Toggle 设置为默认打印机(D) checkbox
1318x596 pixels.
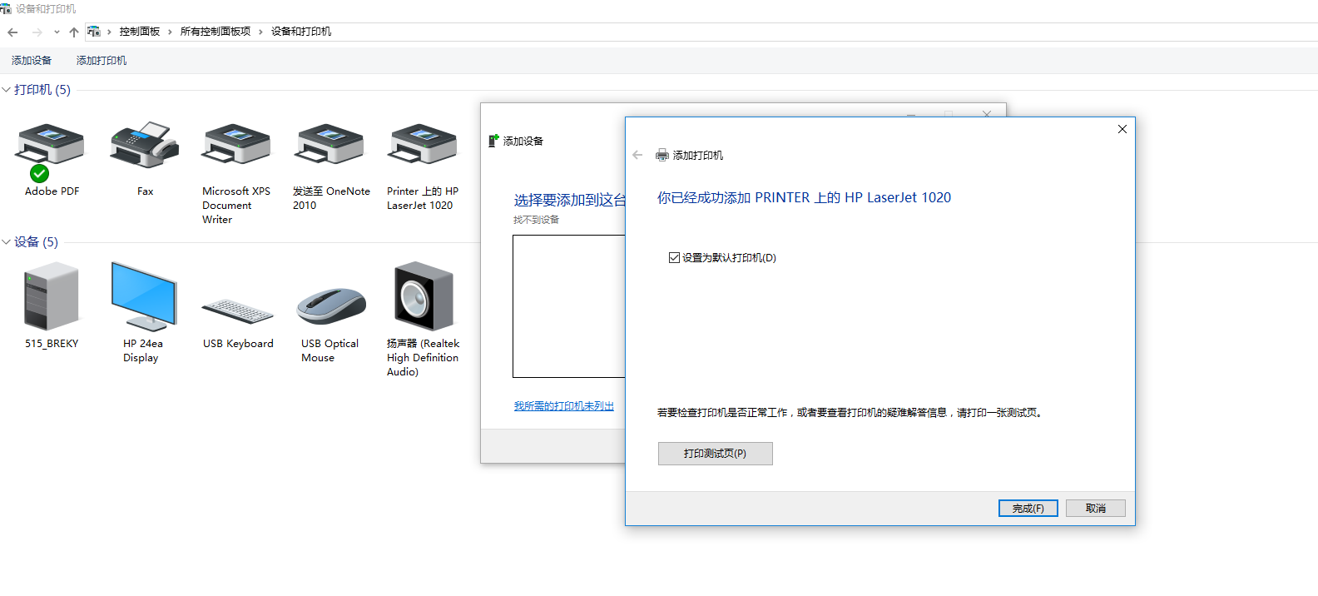[x=674, y=258]
